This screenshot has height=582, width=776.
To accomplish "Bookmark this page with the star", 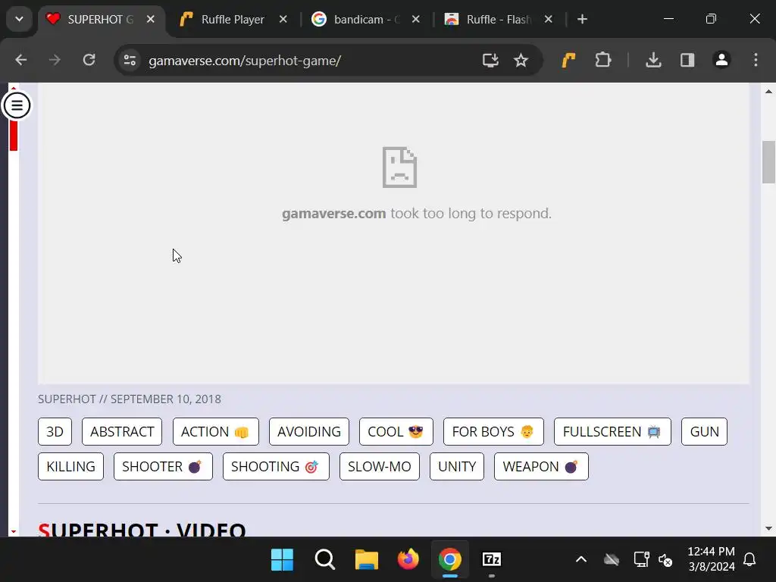I will point(521,61).
